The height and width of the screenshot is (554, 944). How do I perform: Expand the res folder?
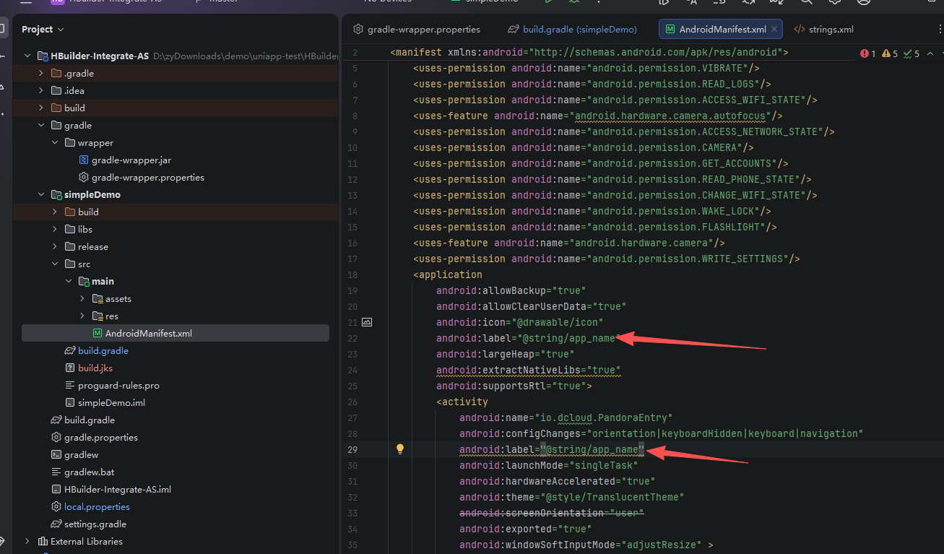tap(82, 316)
